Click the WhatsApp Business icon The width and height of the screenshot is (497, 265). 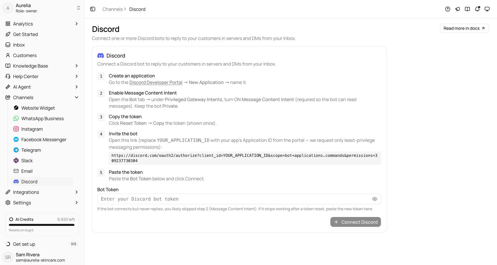[x=16, y=118]
